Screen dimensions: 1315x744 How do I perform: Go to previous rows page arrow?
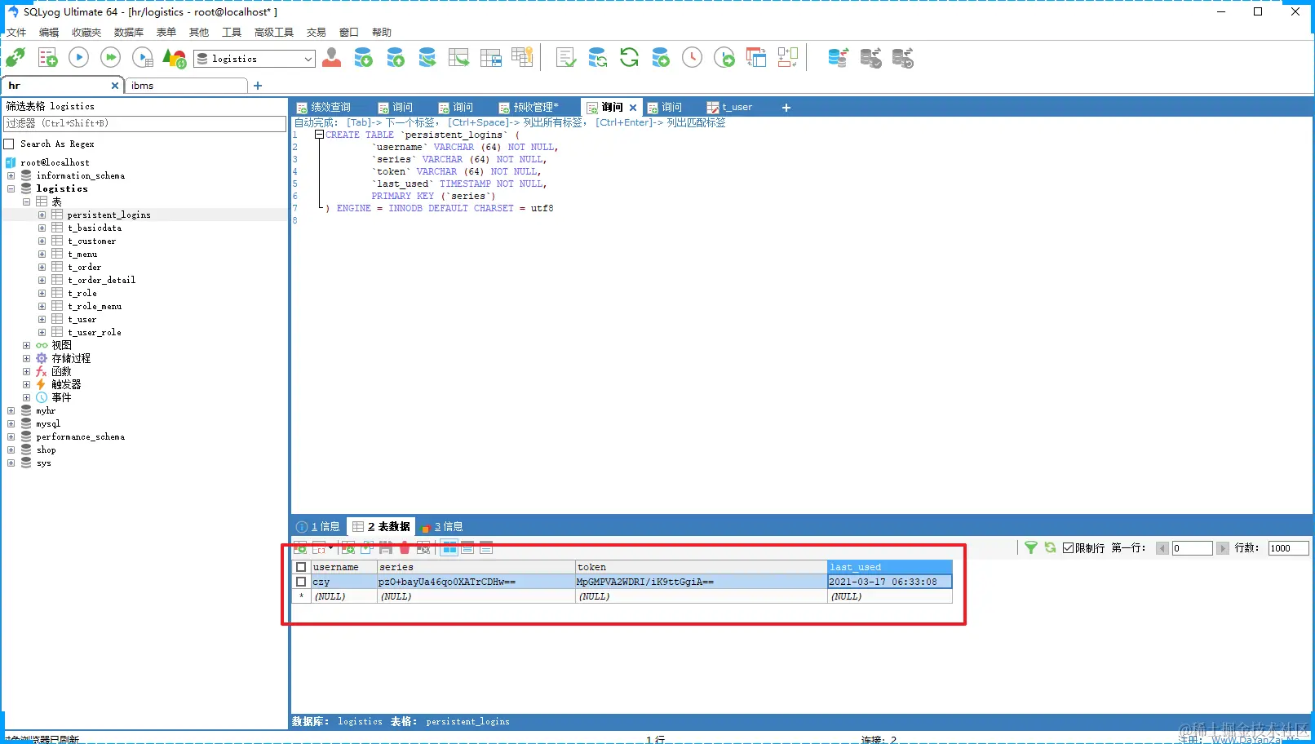1162,548
